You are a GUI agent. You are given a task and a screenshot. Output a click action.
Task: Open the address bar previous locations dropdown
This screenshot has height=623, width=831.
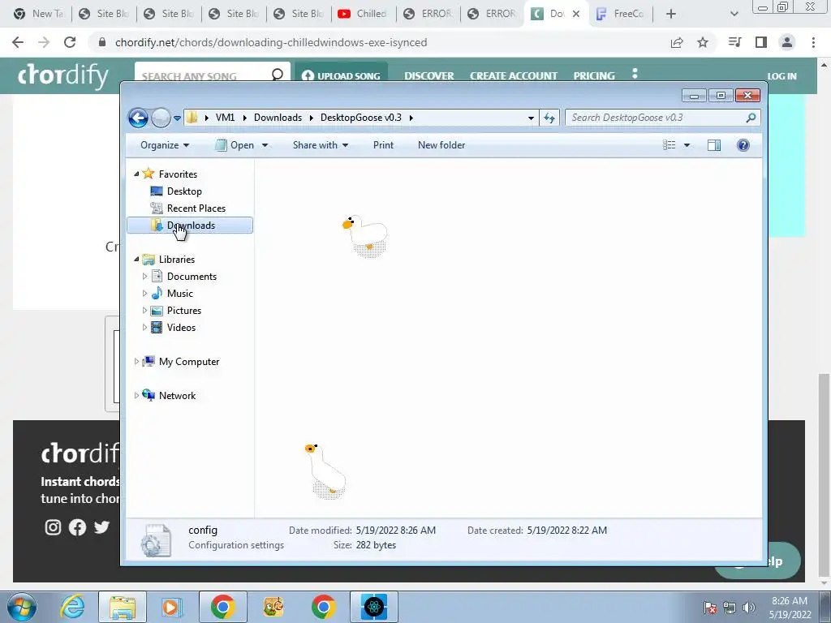click(531, 118)
